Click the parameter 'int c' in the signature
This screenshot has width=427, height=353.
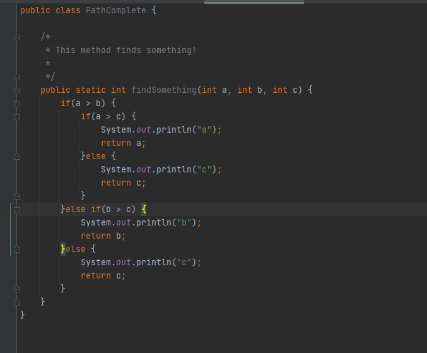pyautogui.click(x=285, y=90)
